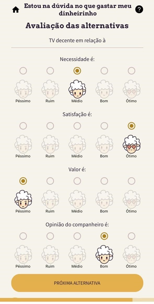The width and height of the screenshot is (154, 304).
Task: Click the Péssimo face under Opinião do companheiro
Action: [23, 254]
